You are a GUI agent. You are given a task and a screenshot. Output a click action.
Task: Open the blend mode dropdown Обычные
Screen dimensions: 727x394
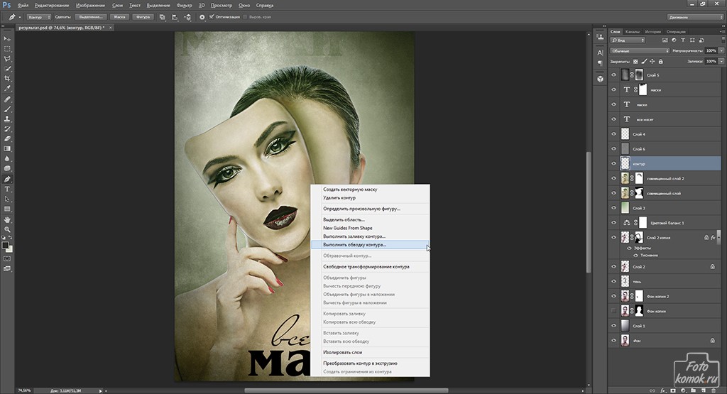(x=640, y=51)
